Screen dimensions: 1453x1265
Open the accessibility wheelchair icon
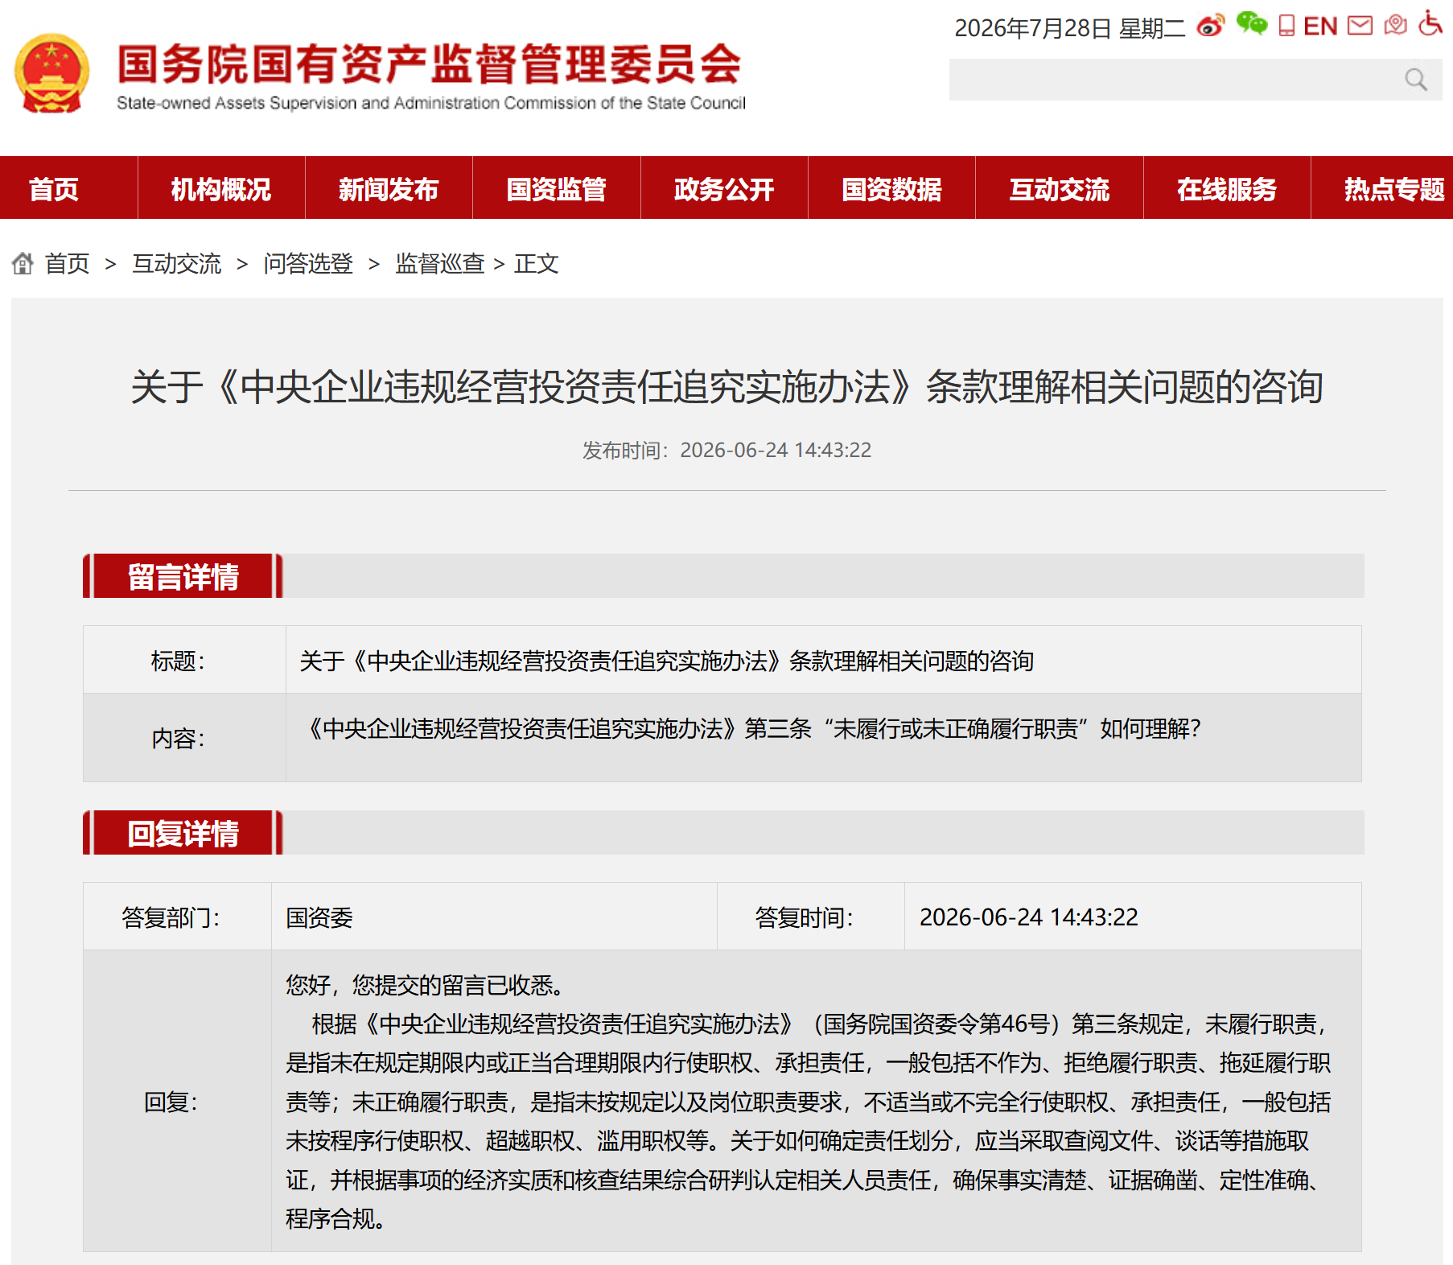pos(1430,23)
